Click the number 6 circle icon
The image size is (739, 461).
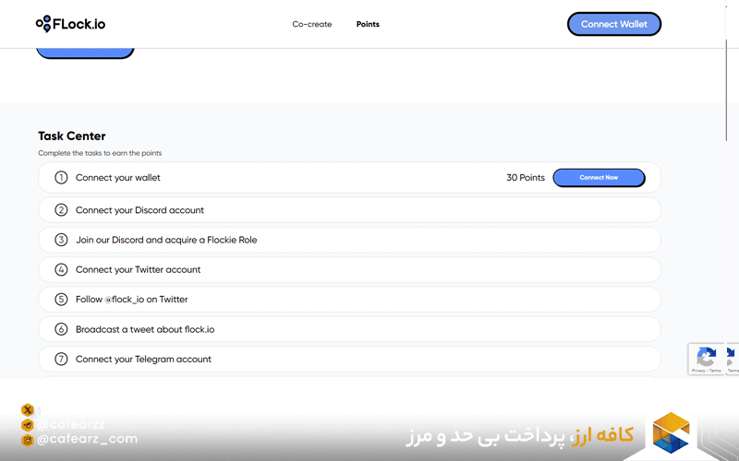[x=61, y=329]
